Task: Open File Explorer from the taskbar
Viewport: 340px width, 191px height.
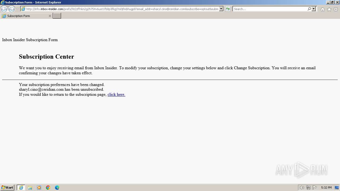Action: click(x=30, y=188)
